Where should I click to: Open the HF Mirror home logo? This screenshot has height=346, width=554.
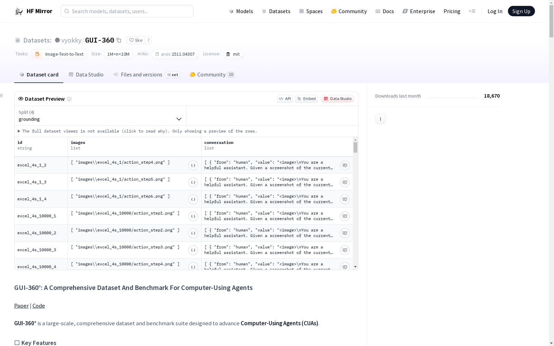point(34,11)
